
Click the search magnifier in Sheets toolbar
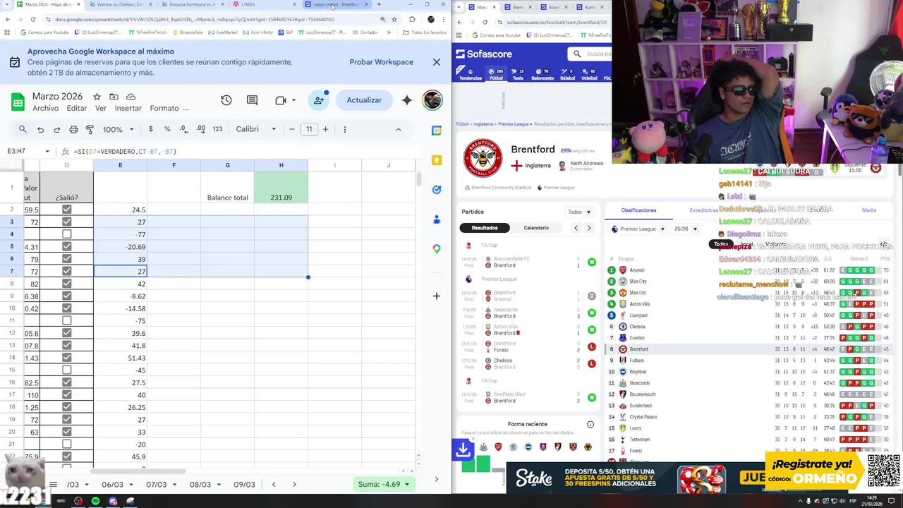(x=23, y=129)
